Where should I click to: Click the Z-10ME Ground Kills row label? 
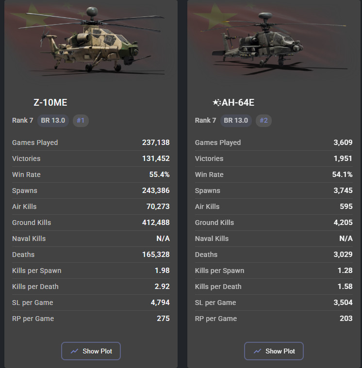click(32, 223)
